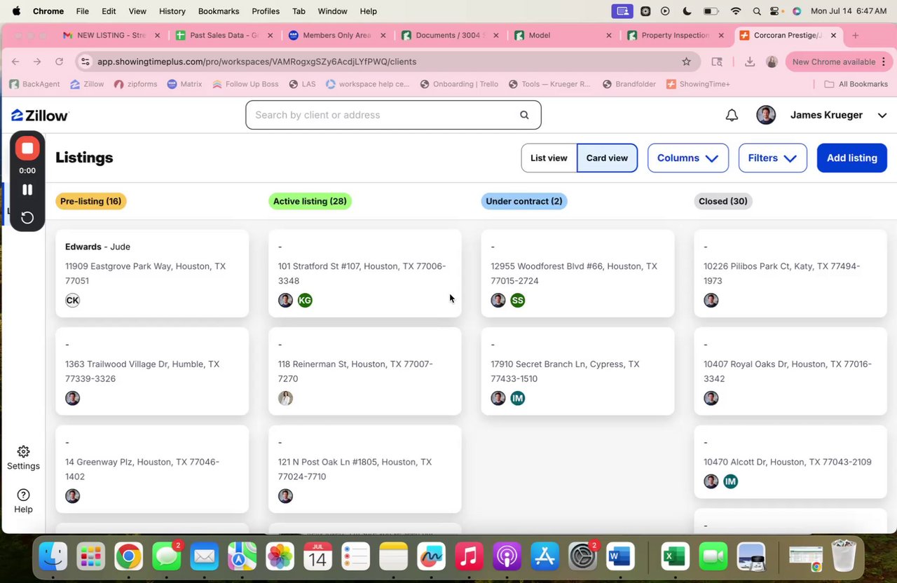Click the KG avatar on Stratford St card
The image size is (897, 583).
click(305, 300)
